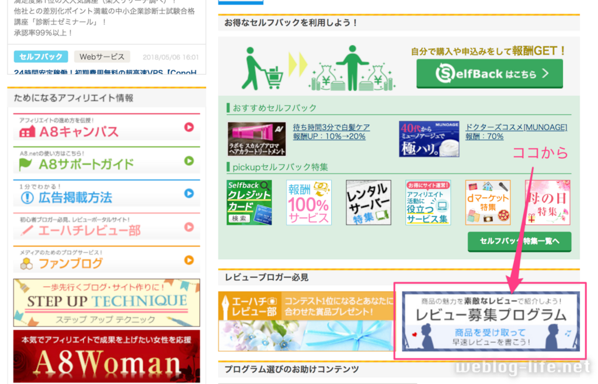Open the 広告掲載方法 menu entry
The height and width of the screenshot is (384, 598).
(106, 193)
